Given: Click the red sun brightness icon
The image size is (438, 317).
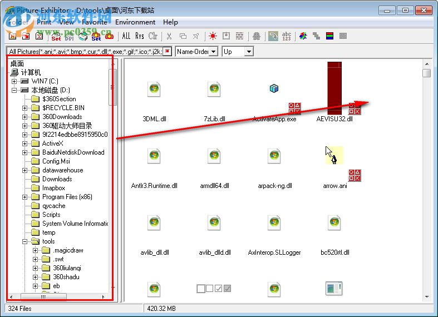Looking at the screenshot, I should point(213,36).
